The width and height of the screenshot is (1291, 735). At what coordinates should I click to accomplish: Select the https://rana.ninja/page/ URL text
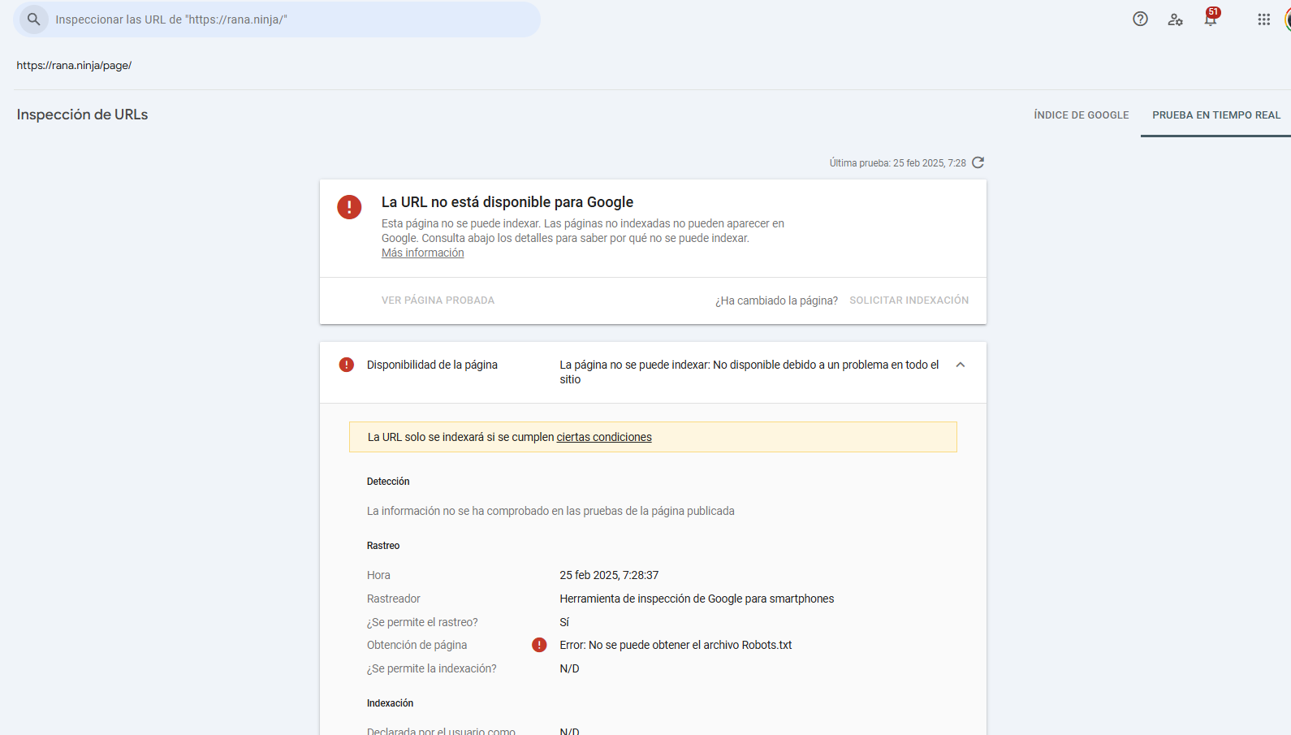[x=74, y=66]
